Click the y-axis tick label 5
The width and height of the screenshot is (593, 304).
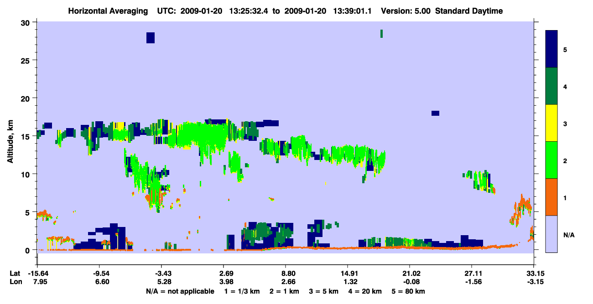point(28,212)
